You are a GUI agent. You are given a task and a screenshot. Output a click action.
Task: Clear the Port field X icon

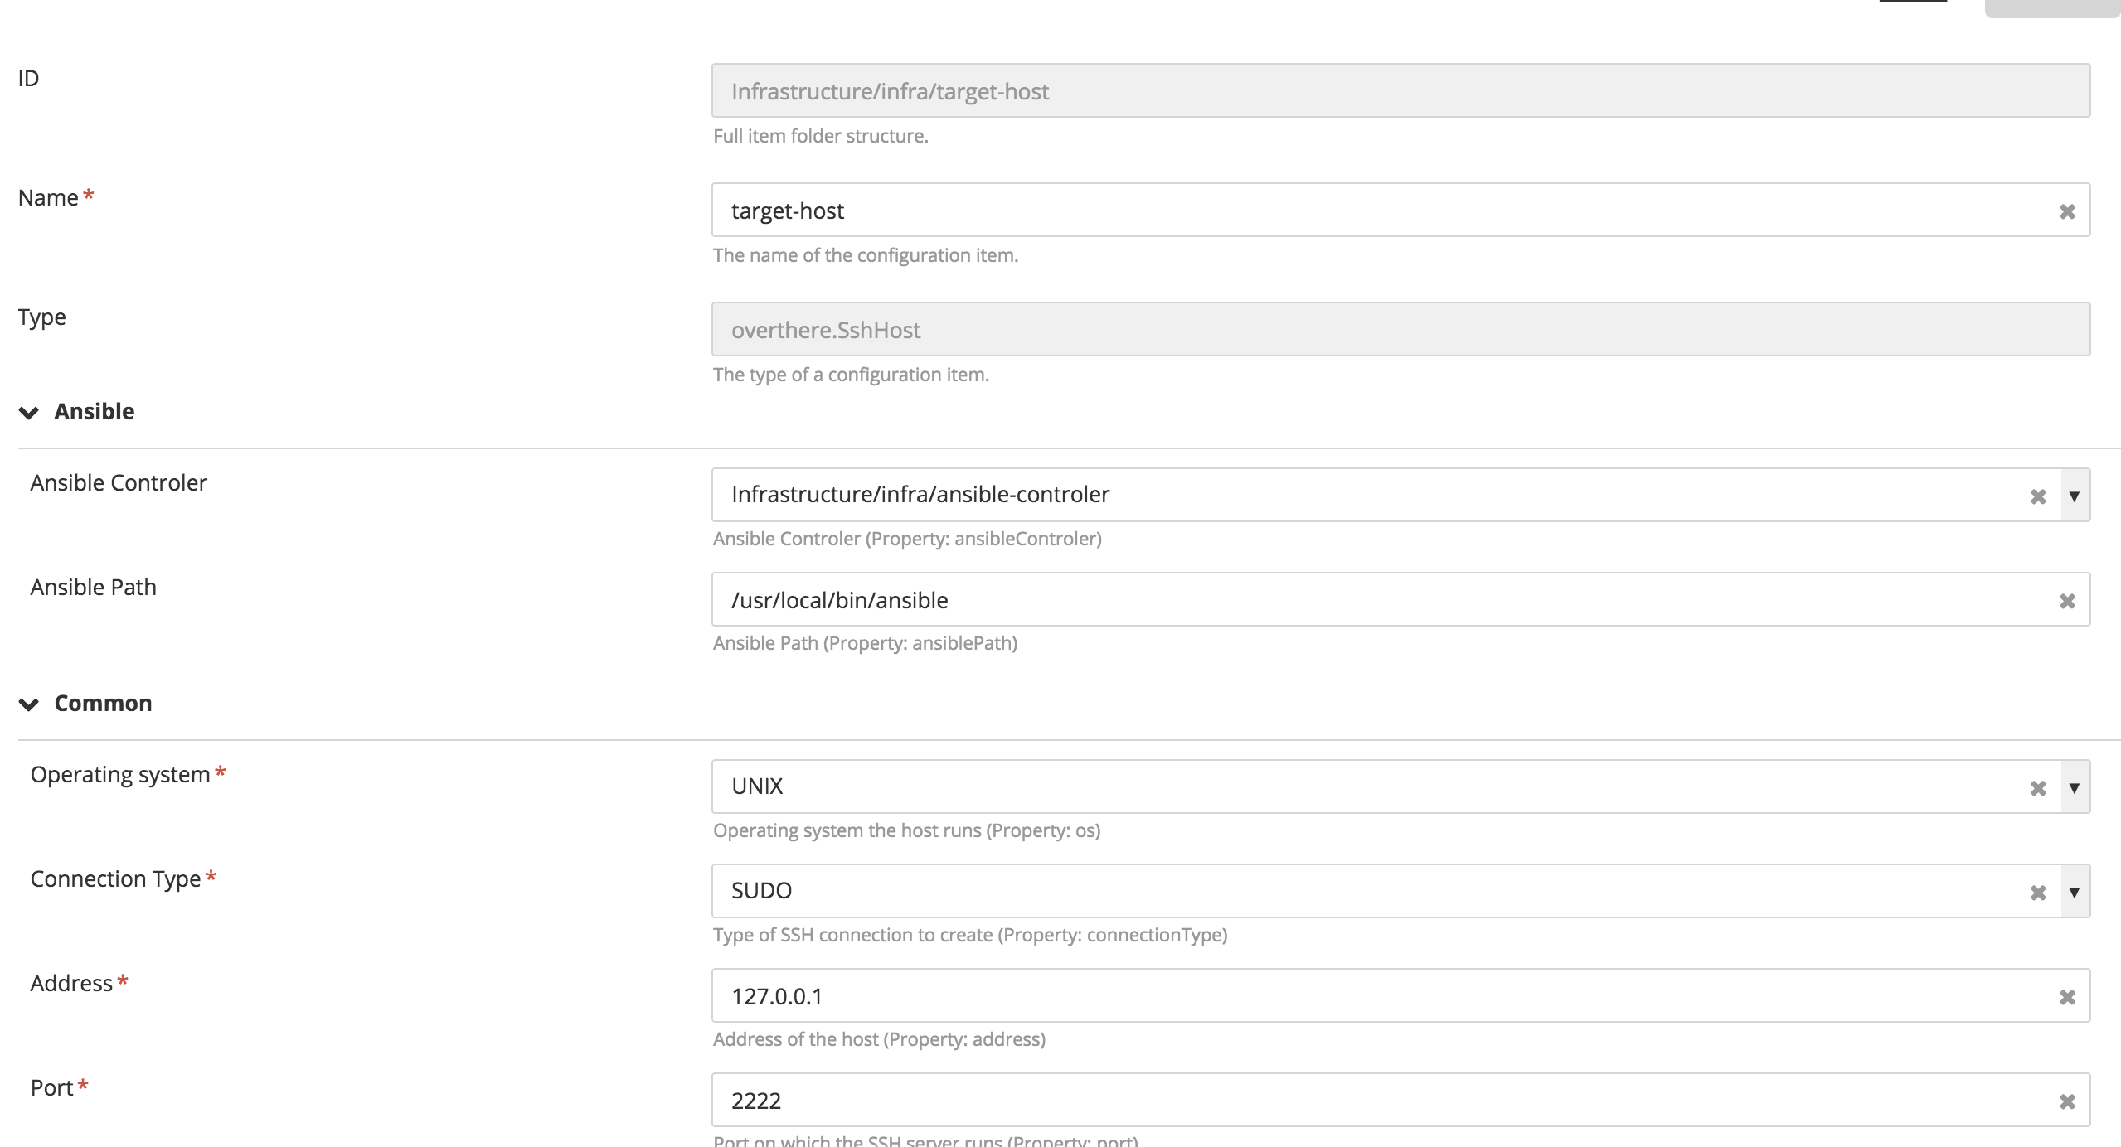click(2067, 1101)
